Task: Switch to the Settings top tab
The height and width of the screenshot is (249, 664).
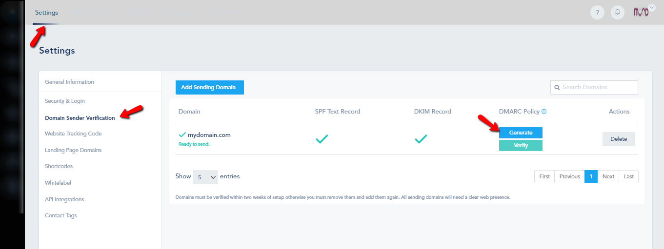Action: (46, 13)
